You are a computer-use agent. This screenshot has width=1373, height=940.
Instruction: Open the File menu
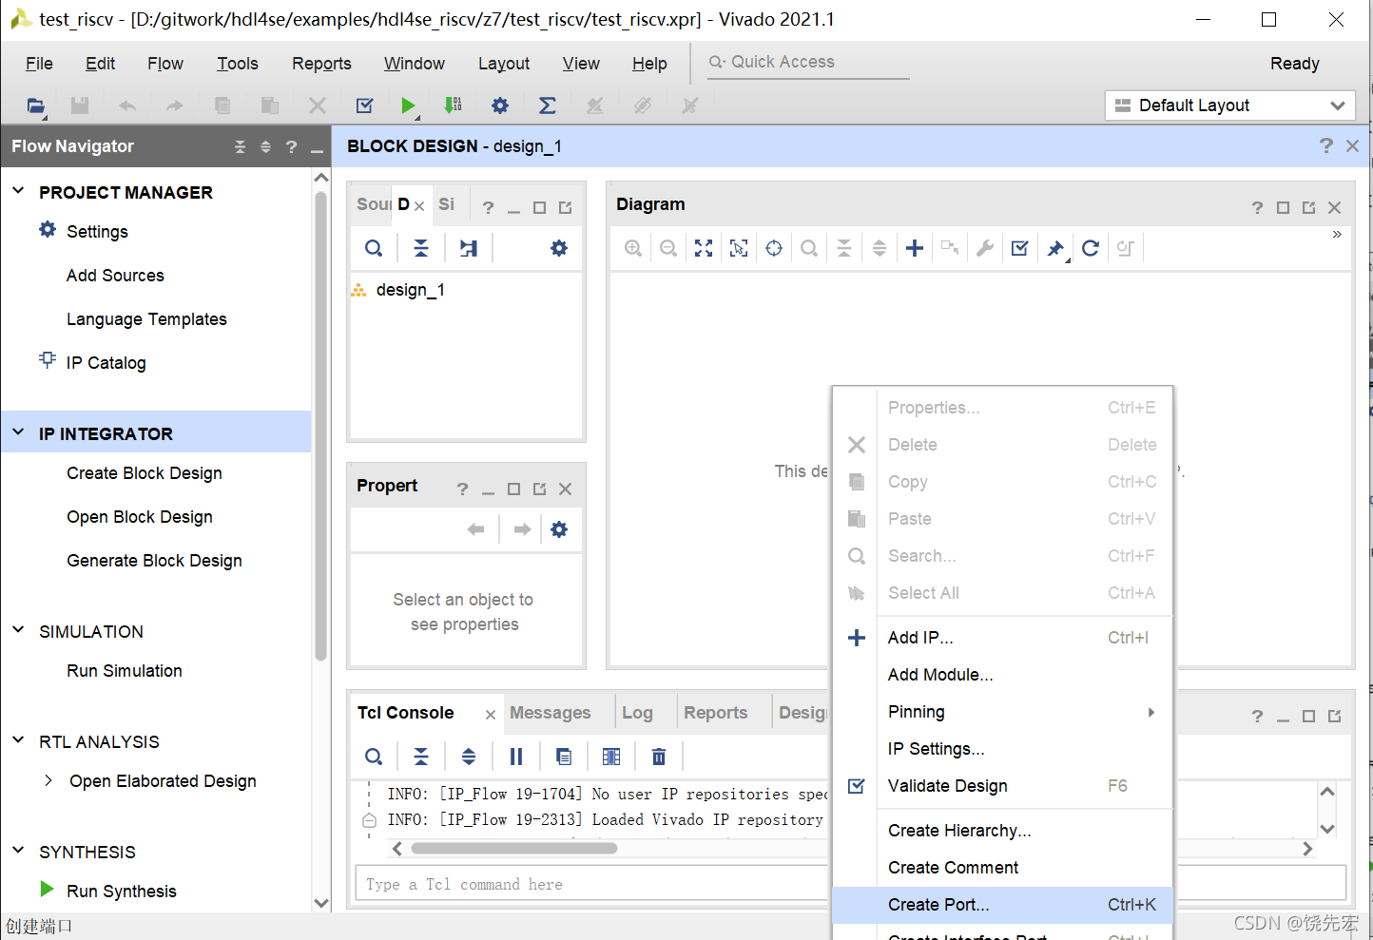(x=39, y=64)
